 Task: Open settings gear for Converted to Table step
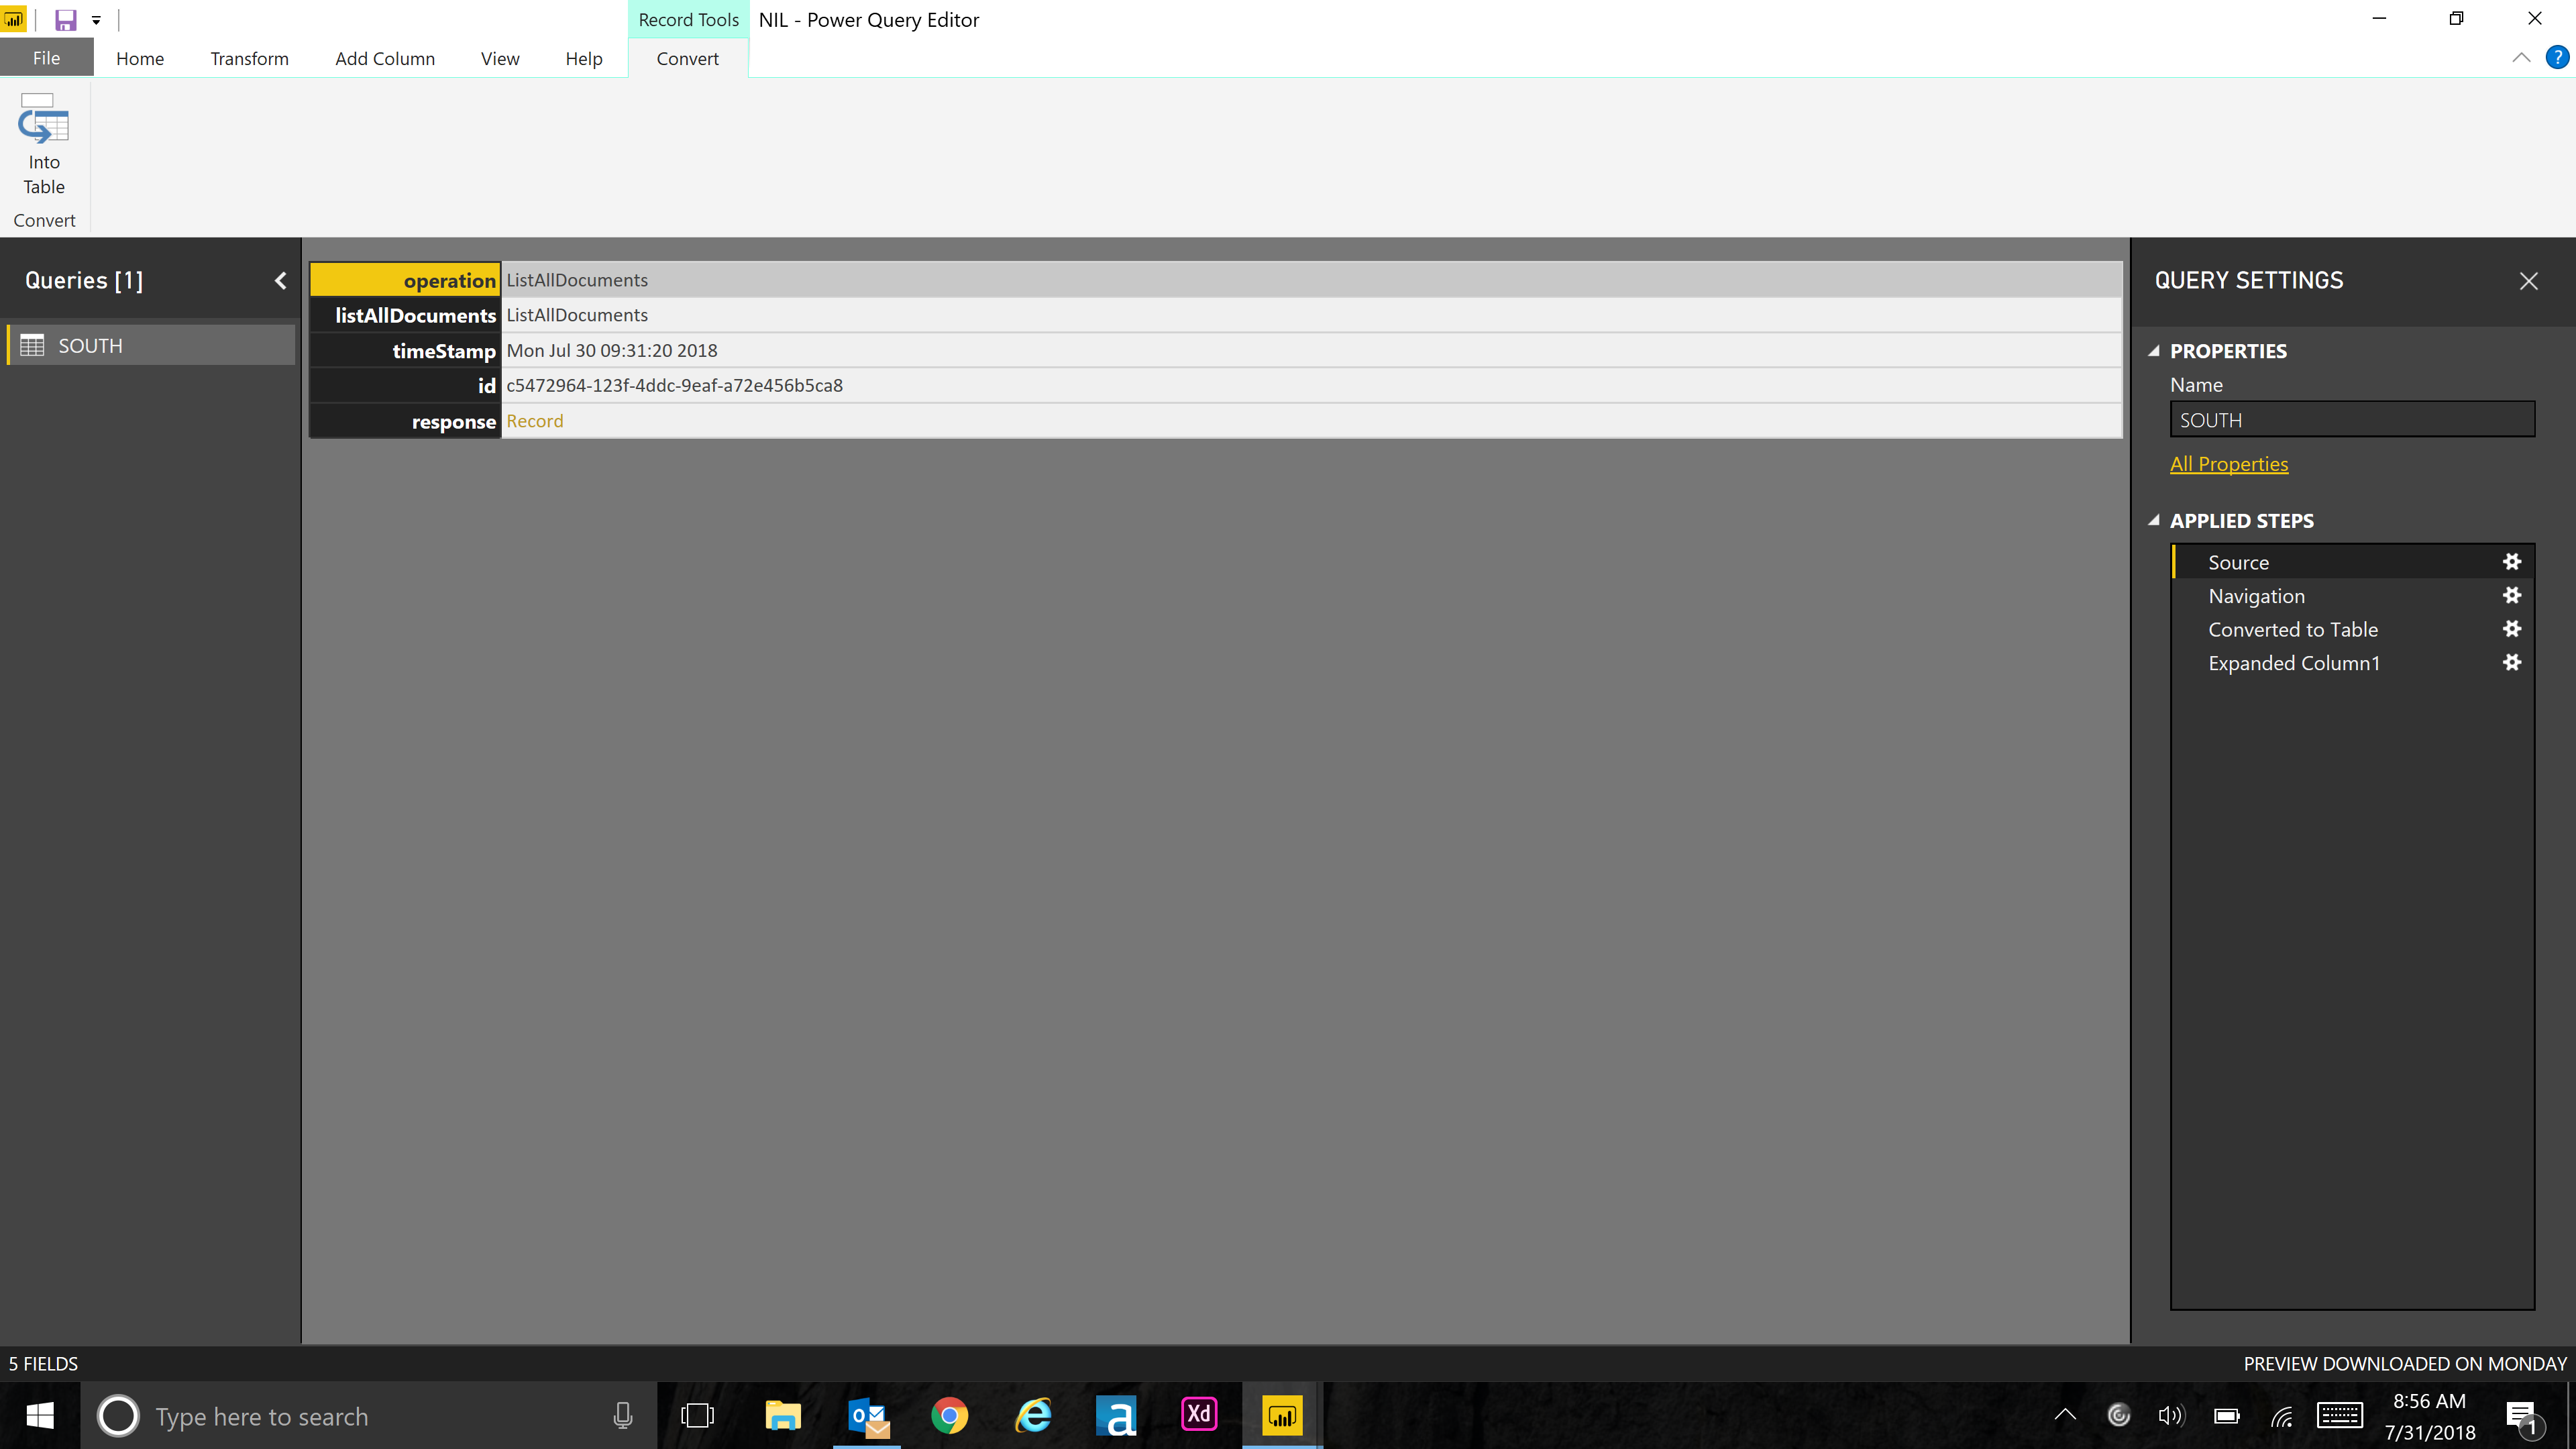click(2511, 629)
